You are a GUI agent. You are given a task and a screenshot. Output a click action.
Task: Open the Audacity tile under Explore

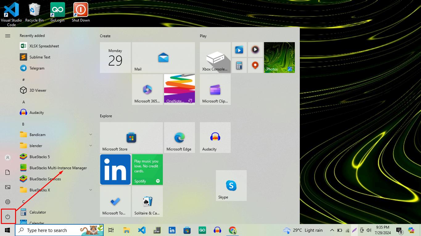tap(215, 138)
